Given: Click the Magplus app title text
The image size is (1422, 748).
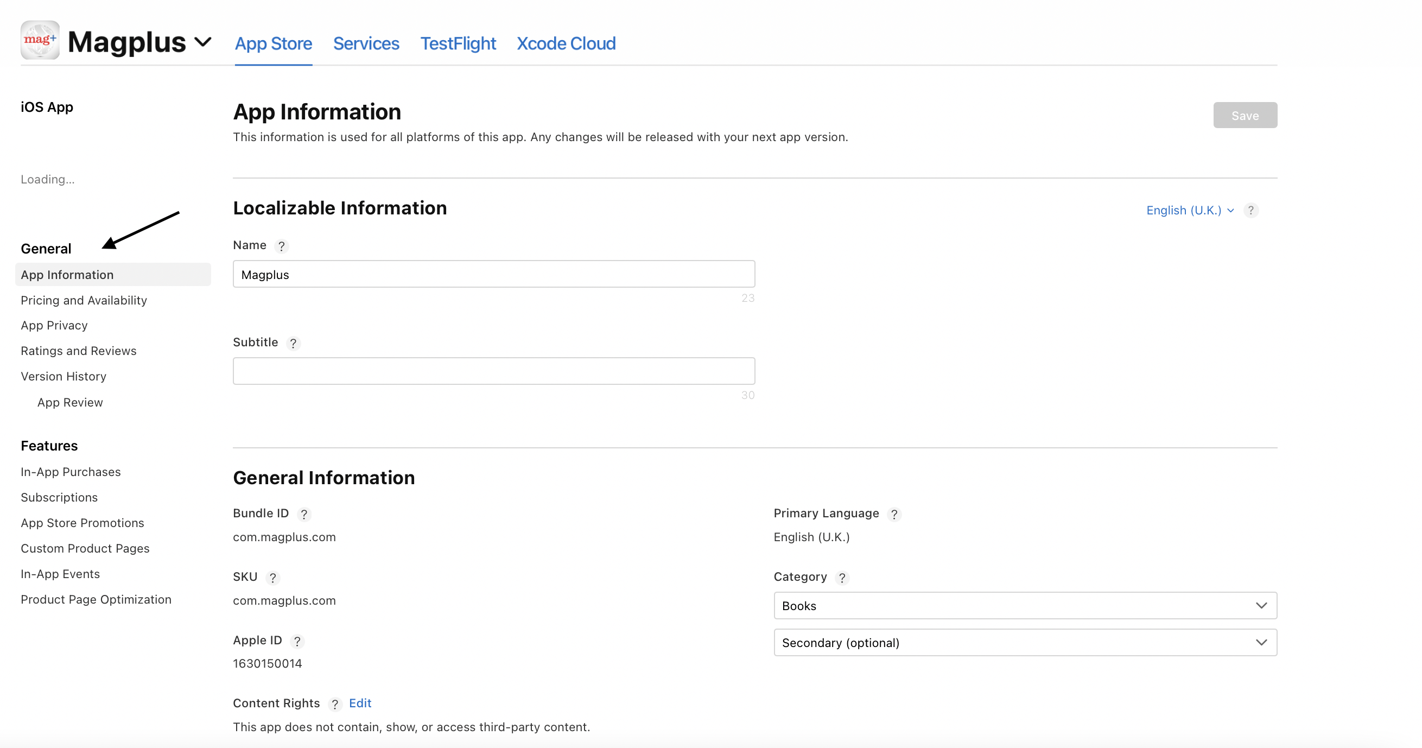Looking at the screenshot, I should (126, 42).
